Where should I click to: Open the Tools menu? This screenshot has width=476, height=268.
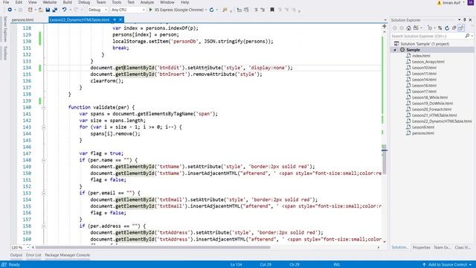(117, 2)
